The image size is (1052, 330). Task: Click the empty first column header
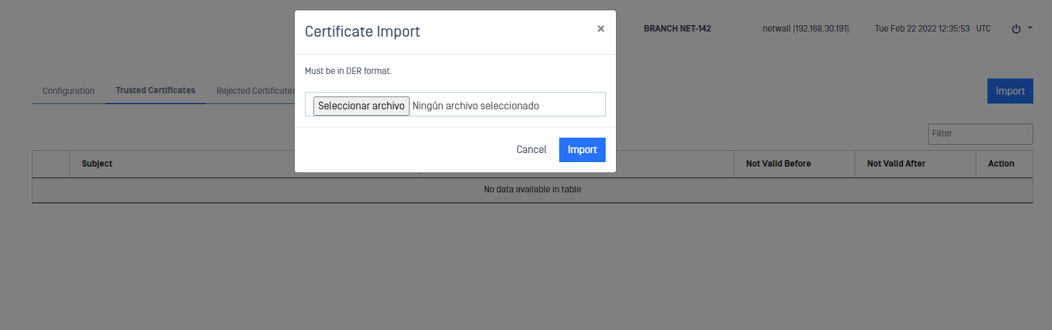[x=51, y=164]
